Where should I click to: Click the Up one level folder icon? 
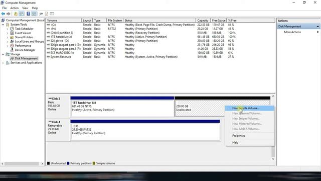tap(16, 14)
